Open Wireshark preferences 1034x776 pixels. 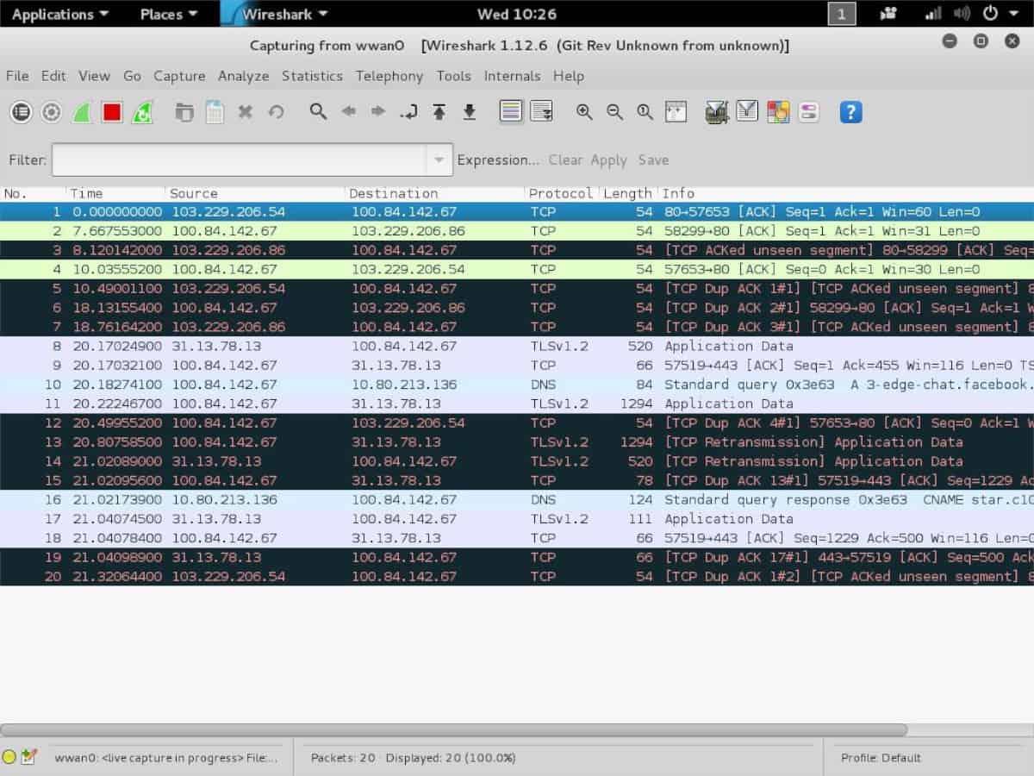pyautogui.click(x=808, y=112)
